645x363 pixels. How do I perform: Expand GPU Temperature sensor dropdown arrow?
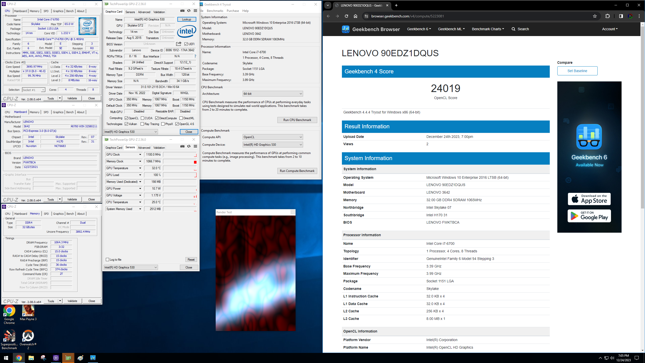pyautogui.click(x=140, y=168)
